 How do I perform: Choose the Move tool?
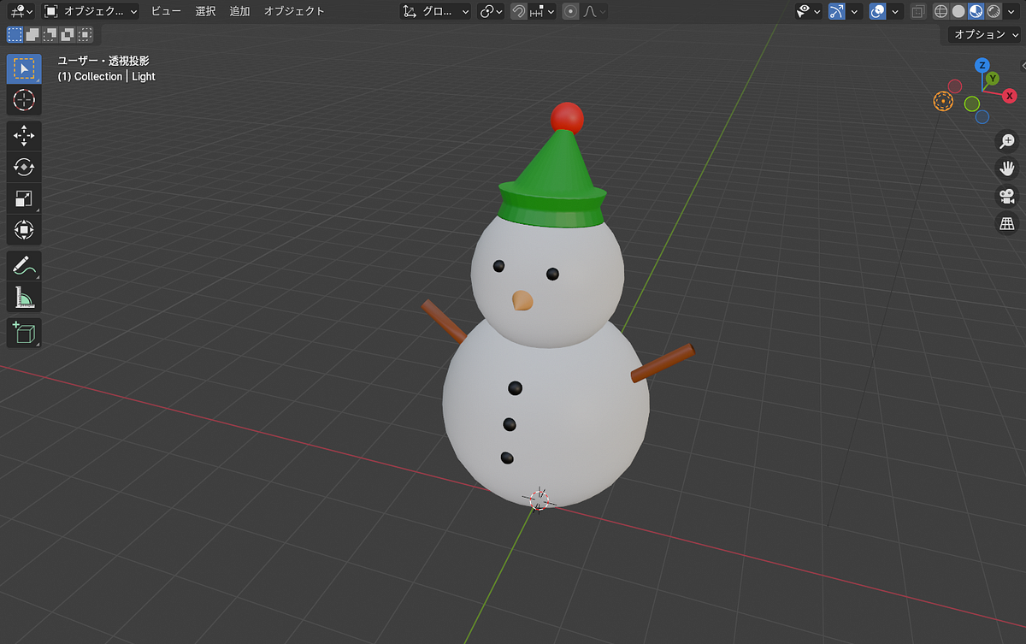tap(24, 135)
